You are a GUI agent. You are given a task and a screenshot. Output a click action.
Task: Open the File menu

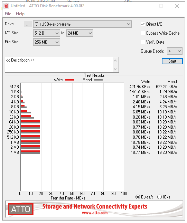(8, 14)
